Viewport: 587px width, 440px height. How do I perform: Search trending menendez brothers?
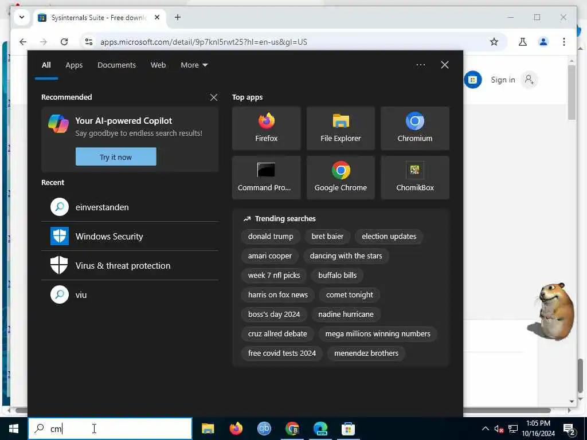366,353
